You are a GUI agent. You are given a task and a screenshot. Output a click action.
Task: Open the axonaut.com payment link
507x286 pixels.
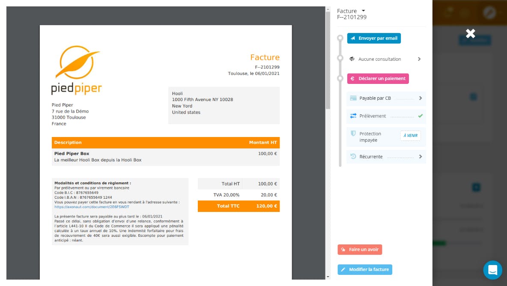(92, 207)
